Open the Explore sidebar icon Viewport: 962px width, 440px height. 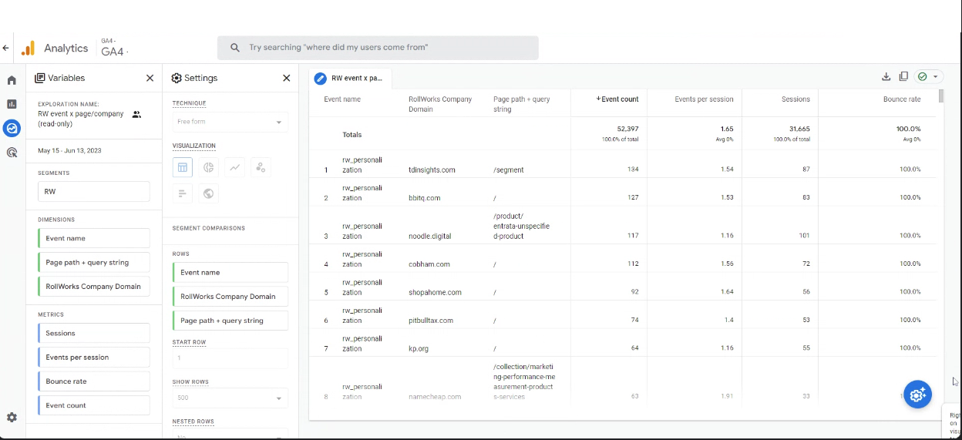click(12, 128)
